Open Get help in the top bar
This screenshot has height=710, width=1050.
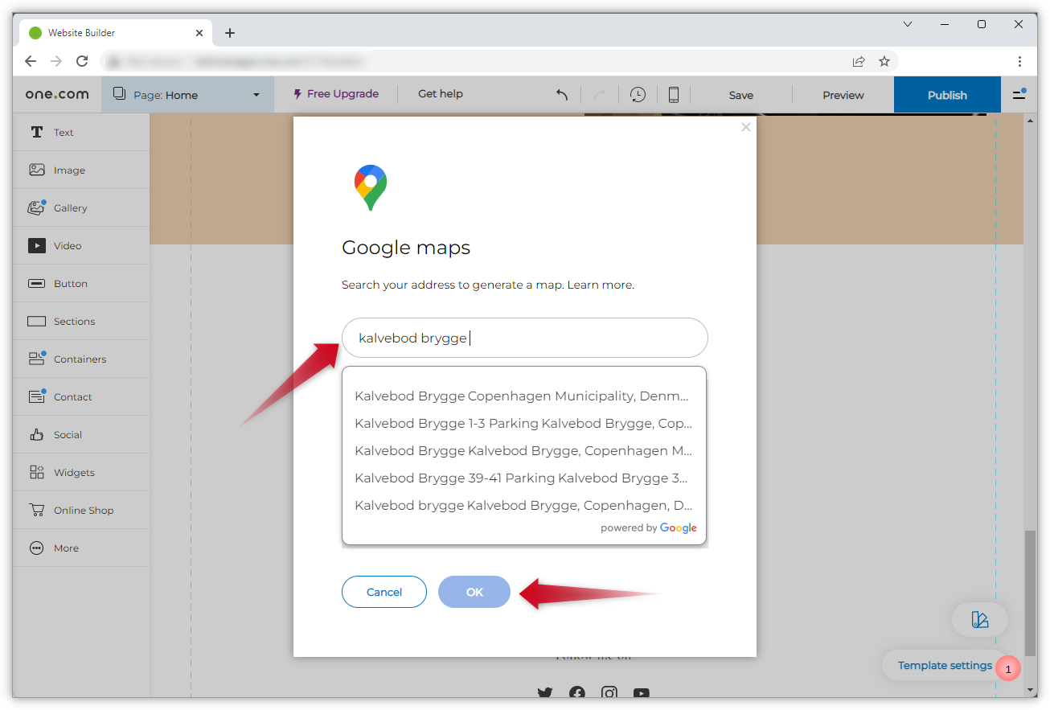pos(441,94)
